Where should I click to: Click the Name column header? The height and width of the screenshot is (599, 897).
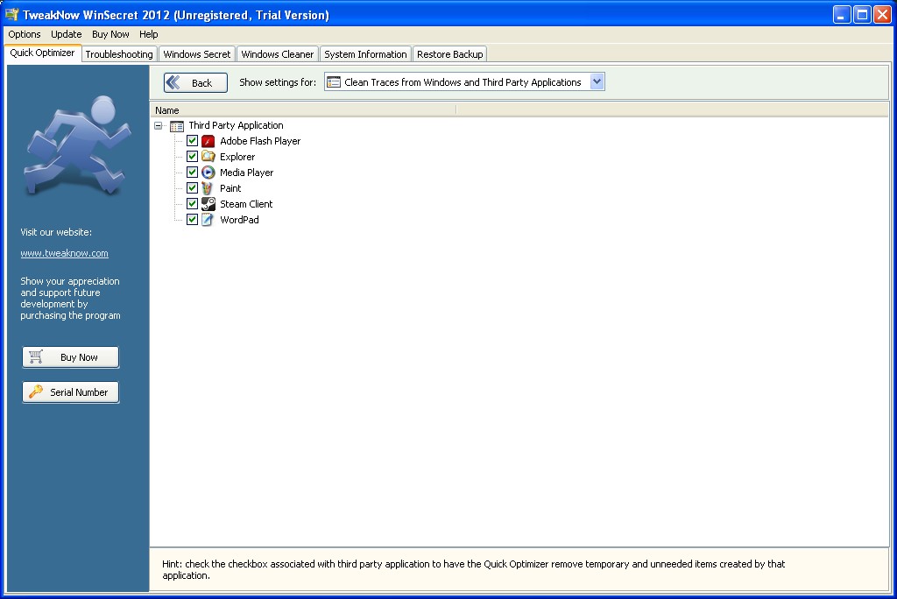[303, 110]
